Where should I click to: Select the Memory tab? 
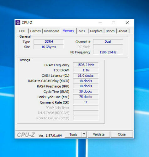click(68, 31)
